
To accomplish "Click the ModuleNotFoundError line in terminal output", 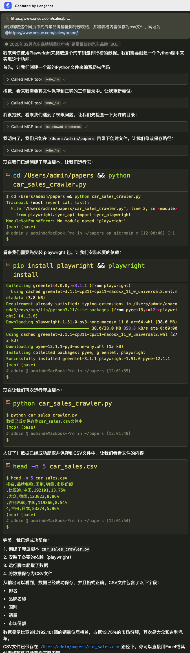I will pyautogui.click(x=66, y=221).
